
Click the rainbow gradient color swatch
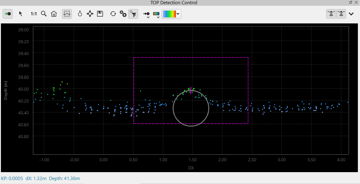point(169,14)
